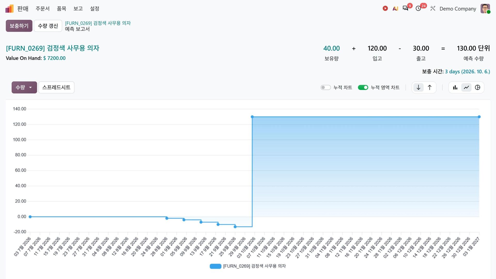Click the 3 days replenishment time link
The image size is (496, 279).
[x=467, y=72]
